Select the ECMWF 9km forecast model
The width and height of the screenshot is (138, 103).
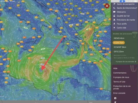pyautogui.click(x=120, y=47)
